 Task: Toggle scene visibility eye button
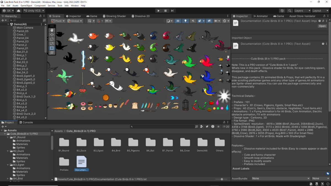tap(209, 21)
